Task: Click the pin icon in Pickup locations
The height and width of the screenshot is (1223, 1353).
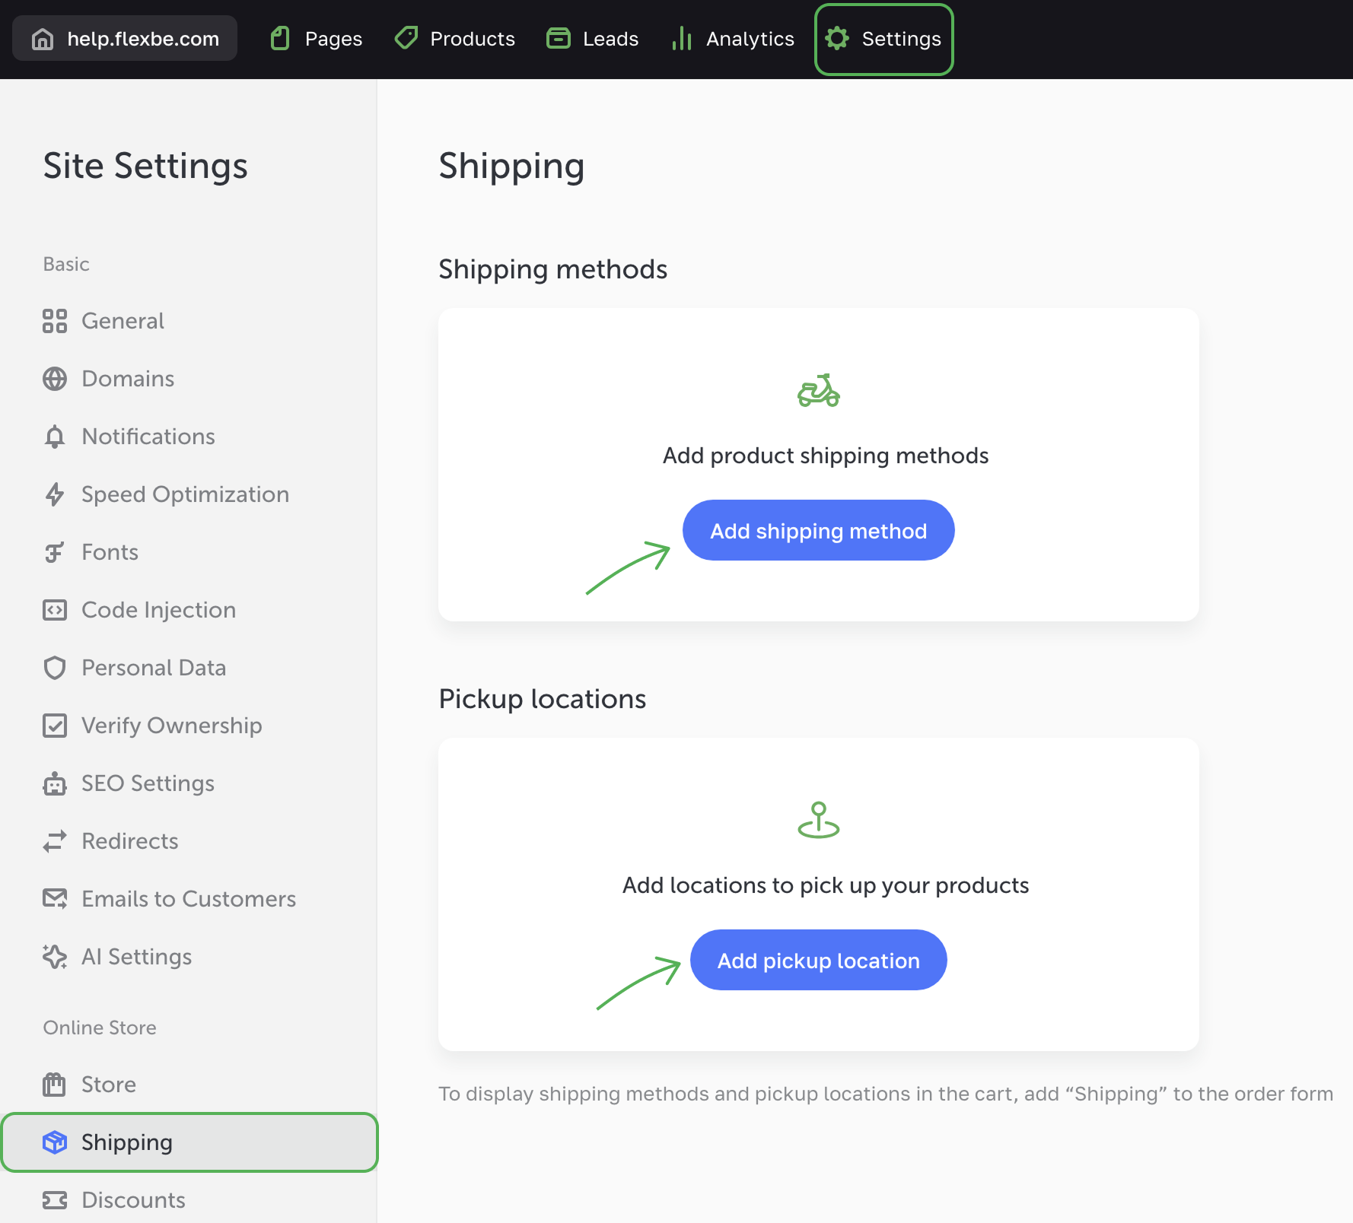Action: point(818,820)
